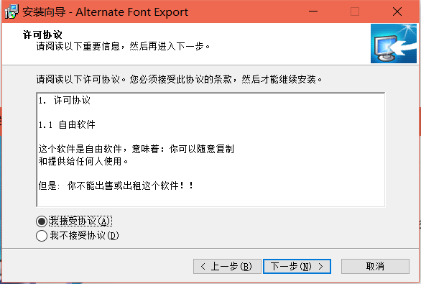Viewport: 421px width, 284px height.
Task: Click the 1.1 自由软件 heading in license
Action: [x=67, y=124]
